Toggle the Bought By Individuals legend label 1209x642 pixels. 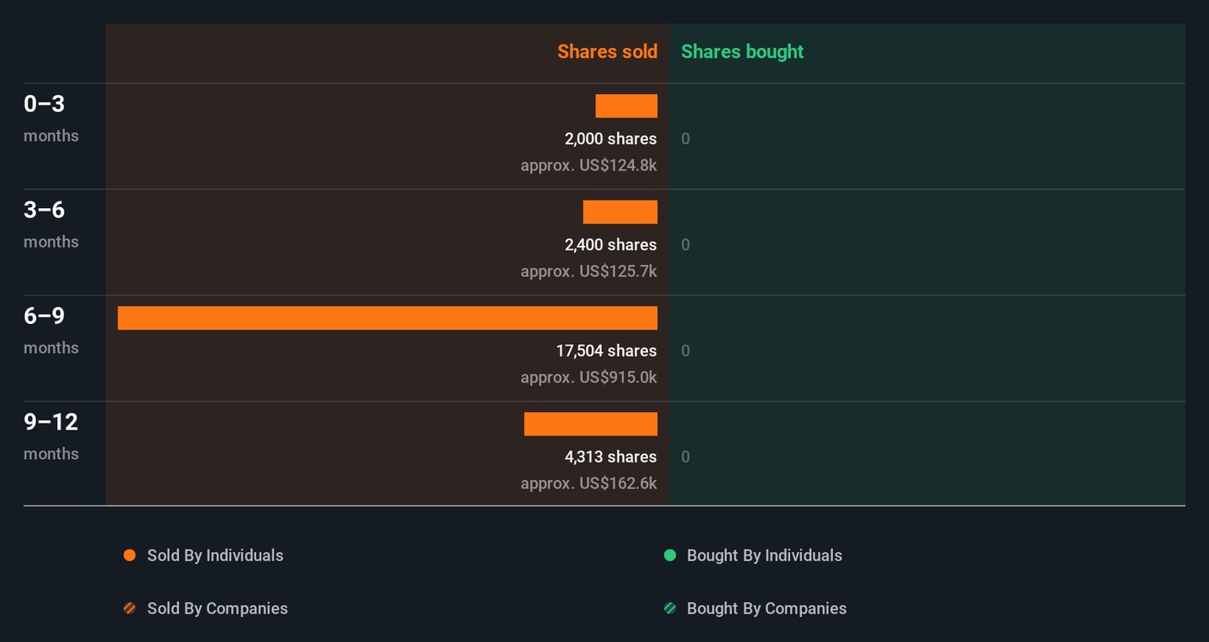point(764,556)
